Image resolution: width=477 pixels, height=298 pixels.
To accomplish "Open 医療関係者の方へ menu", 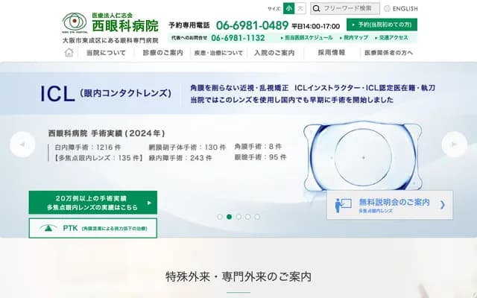I will tap(388, 53).
